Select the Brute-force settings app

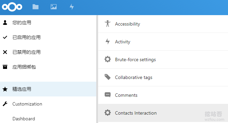(163, 59)
